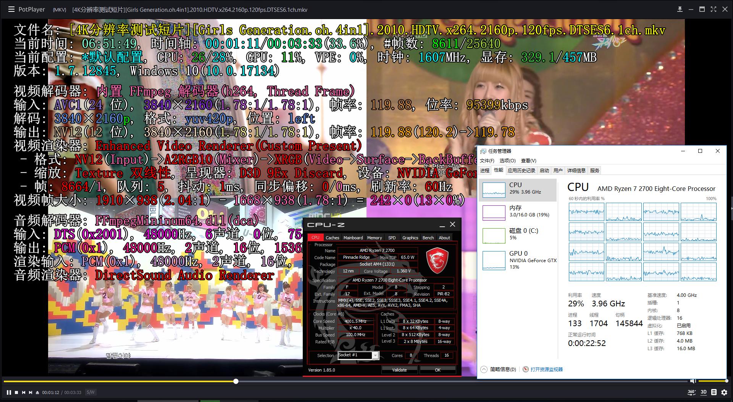Maximize the PotPlayer window
Screen dimensions: 733x402
702,9
